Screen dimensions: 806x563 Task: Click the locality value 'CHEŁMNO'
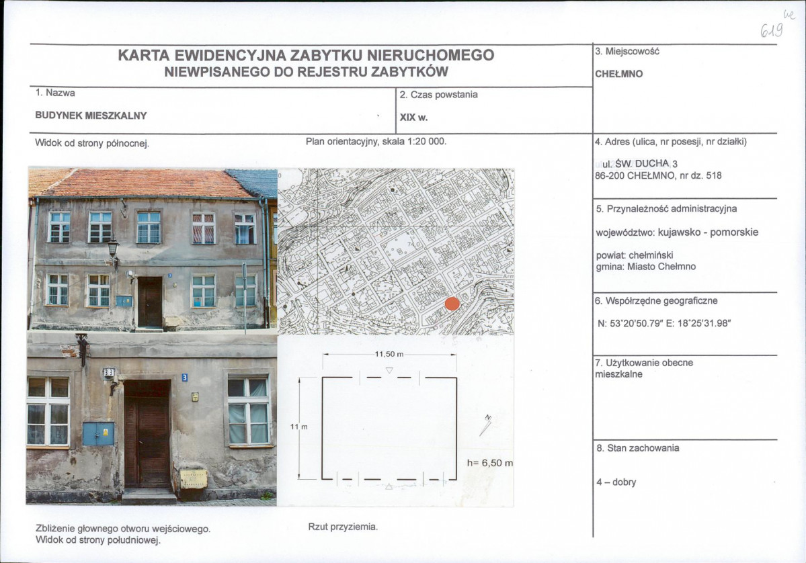pyautogui.click(x=619, y=74)
